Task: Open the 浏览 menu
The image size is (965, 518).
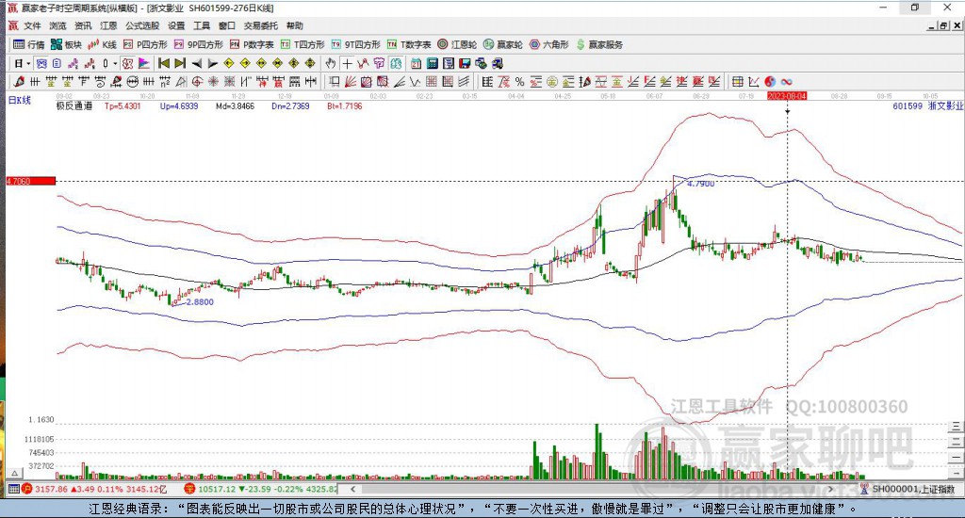Action: click(57, 25)
